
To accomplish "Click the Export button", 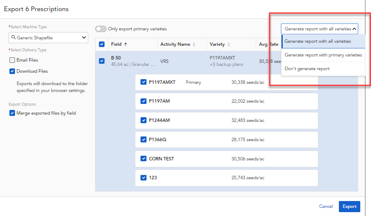I will (x=349, y=206).
